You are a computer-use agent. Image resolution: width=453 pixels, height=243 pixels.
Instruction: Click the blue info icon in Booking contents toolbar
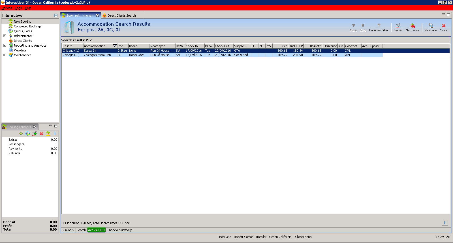[55, 134]
